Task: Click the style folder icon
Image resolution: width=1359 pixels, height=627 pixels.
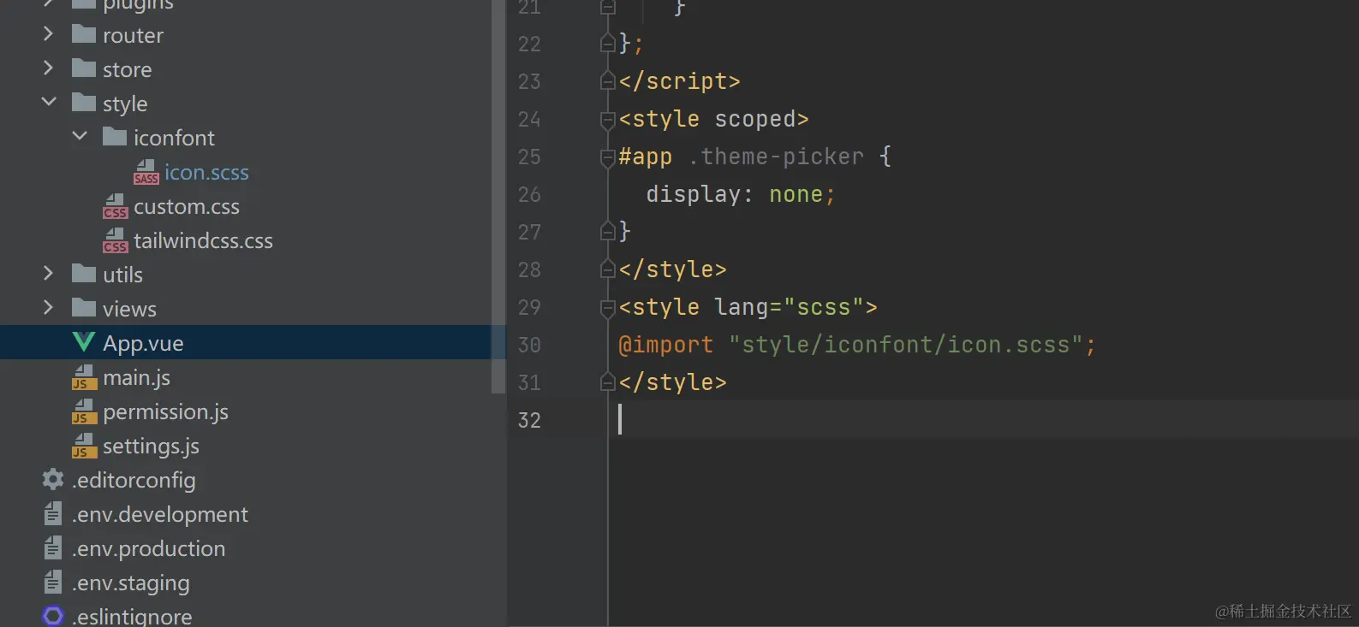Action: (x=84, y=103)
